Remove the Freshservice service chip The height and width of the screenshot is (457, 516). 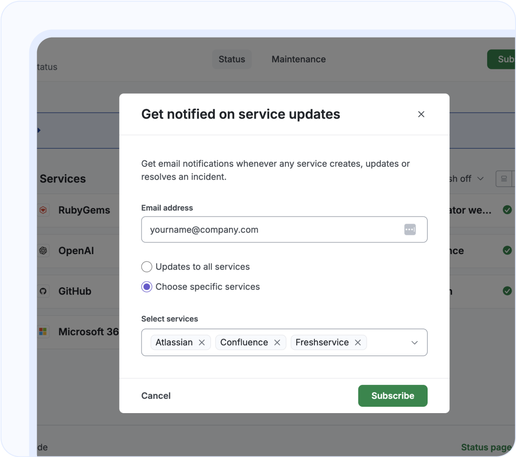358,342
